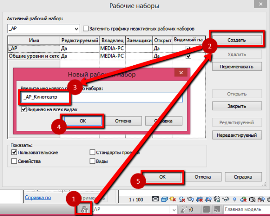Click Отмена in Новый рабочий набор dialog

click(123, 121)
